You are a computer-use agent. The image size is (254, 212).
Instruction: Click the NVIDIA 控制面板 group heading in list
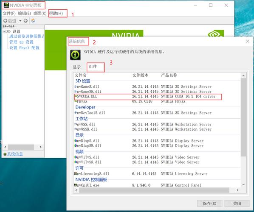coord(91,179)
